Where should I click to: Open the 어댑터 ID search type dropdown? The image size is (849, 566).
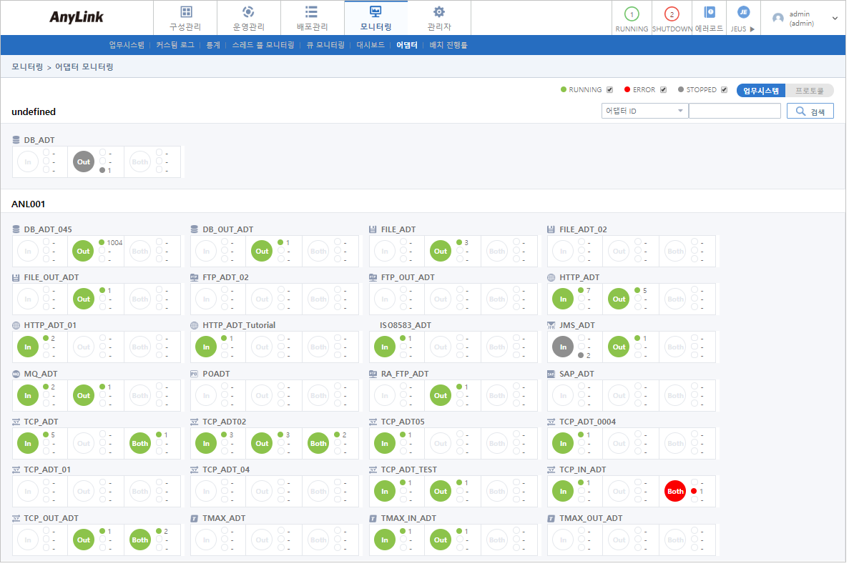(644, 111)
